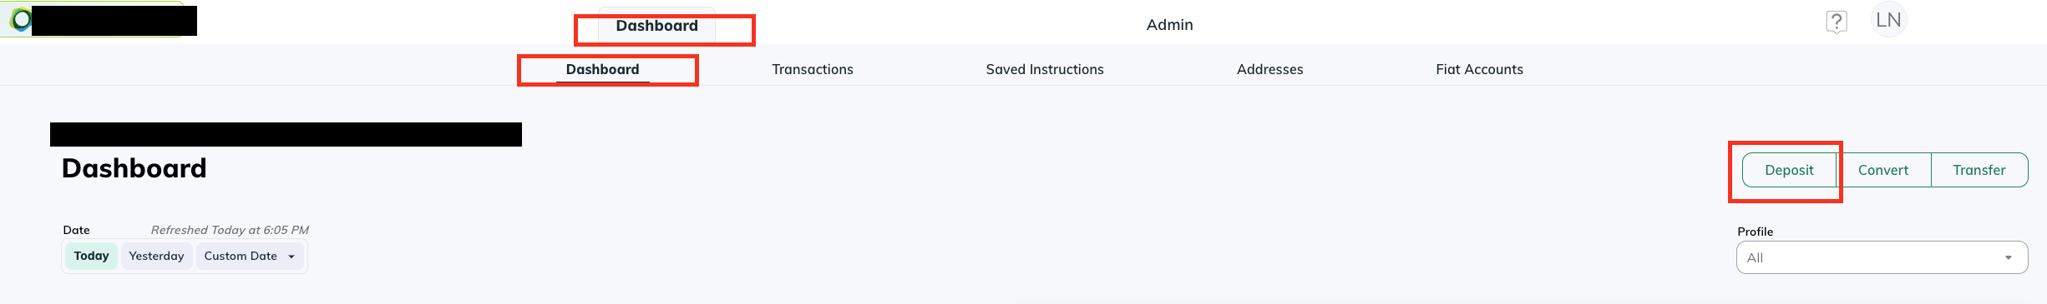The image size is (2047, 304).
Task: Click the Deposit button
Action: (x=1789, y=170)
